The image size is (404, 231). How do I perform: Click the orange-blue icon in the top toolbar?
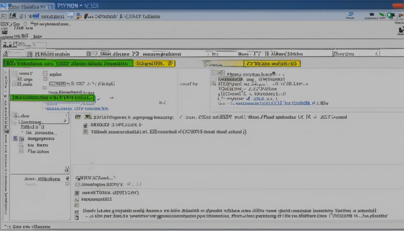coord(79,16)
